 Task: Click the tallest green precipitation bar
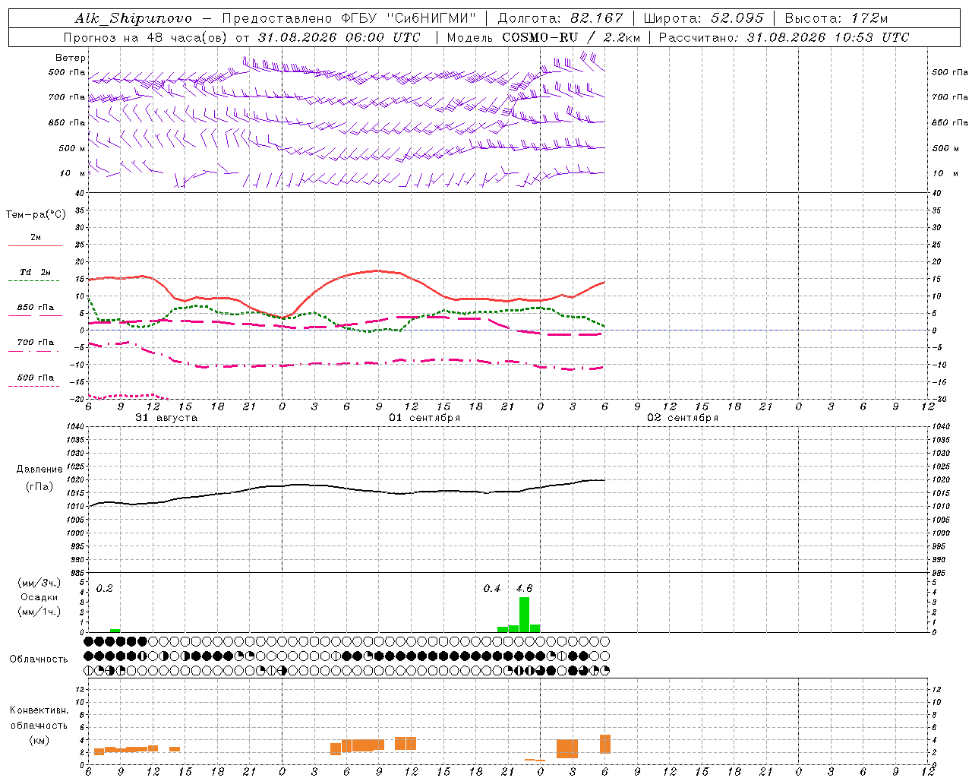[524, 615]
